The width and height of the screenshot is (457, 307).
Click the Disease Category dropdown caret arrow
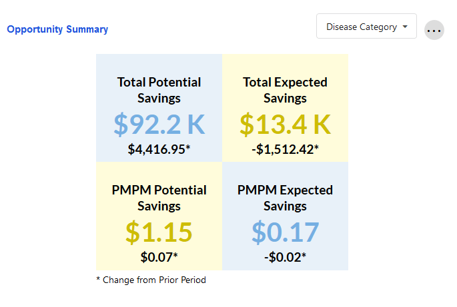pos(405,27)
